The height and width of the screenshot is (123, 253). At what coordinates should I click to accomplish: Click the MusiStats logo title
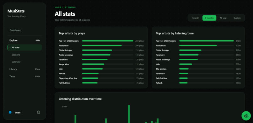(x=16, y=11)
